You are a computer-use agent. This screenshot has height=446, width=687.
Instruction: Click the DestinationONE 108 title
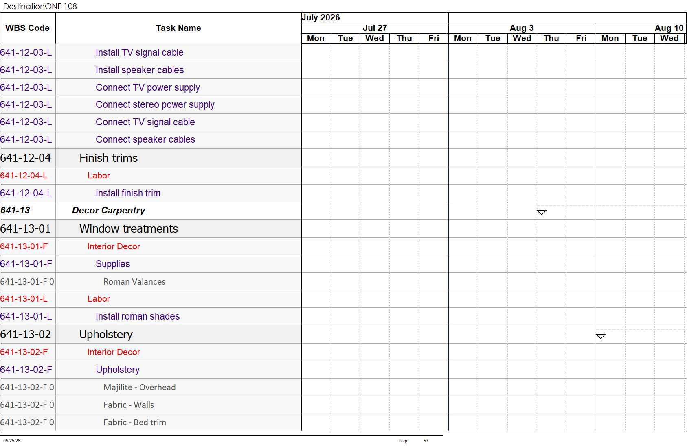(x=40, y=6)
